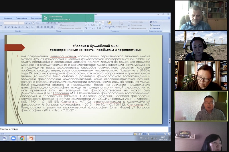Expand the Zoom Meetings notification chevron
The height and width of the screenshot is (152, 229).
pyautogui.click(x=90, y=18)
